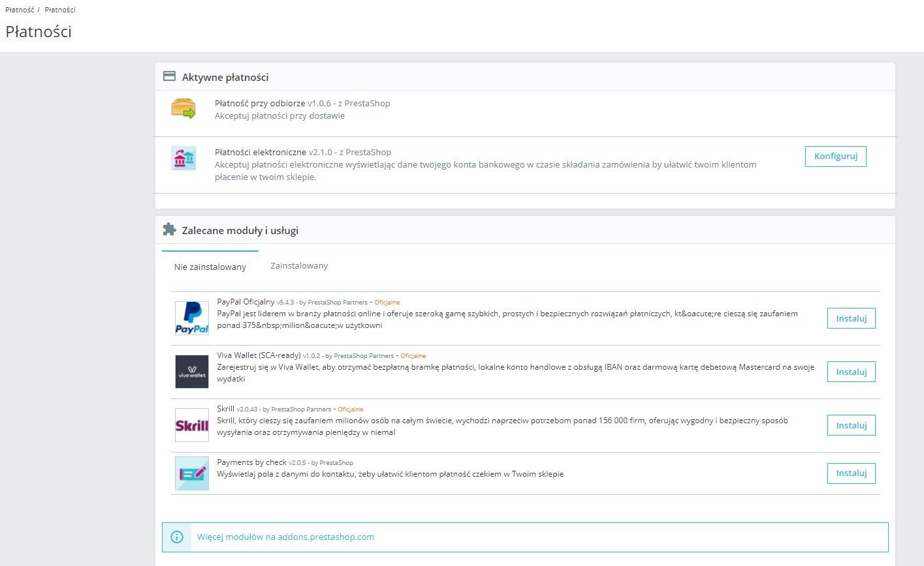Click the first Płatność breadcrumb link
924x566 pixels.
click(x=20, y=10)
